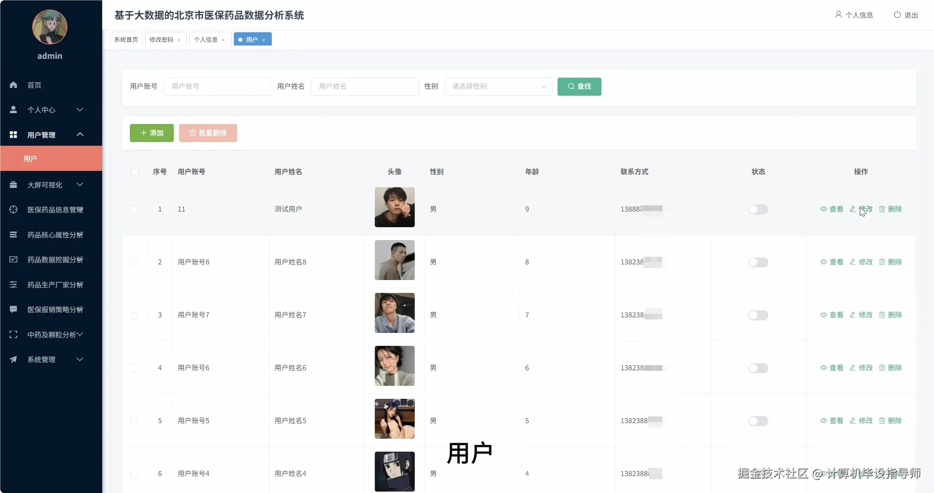Enable the status toggle for 测试用户
934x493 pixels.
pos(757,209)
